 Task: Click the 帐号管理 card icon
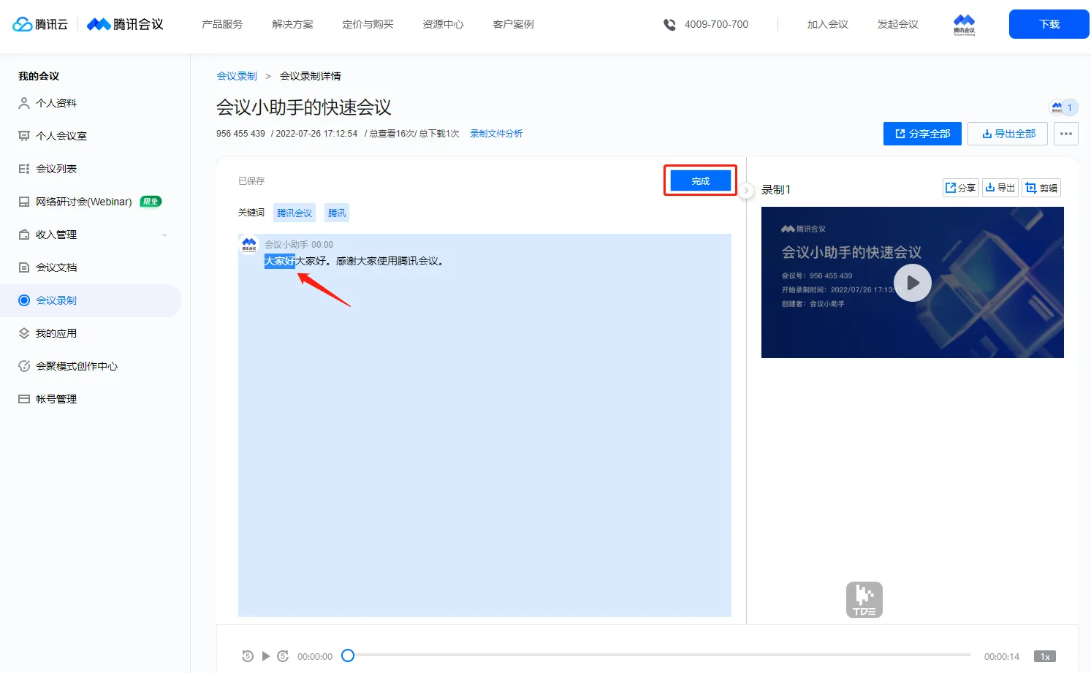pos(24,399)
